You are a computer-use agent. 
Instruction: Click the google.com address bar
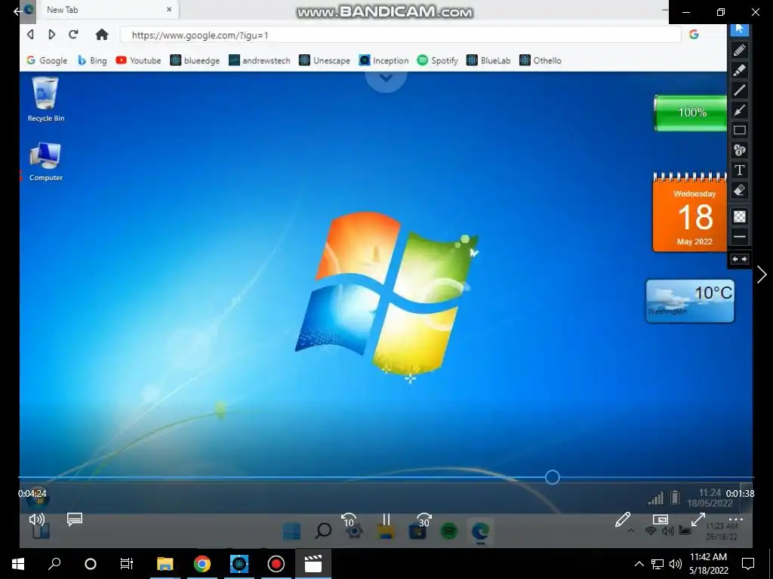pos(400,35)
